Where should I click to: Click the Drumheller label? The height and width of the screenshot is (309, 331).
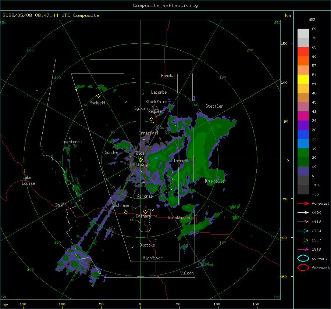pyautogui.click(x=216, y=181)
